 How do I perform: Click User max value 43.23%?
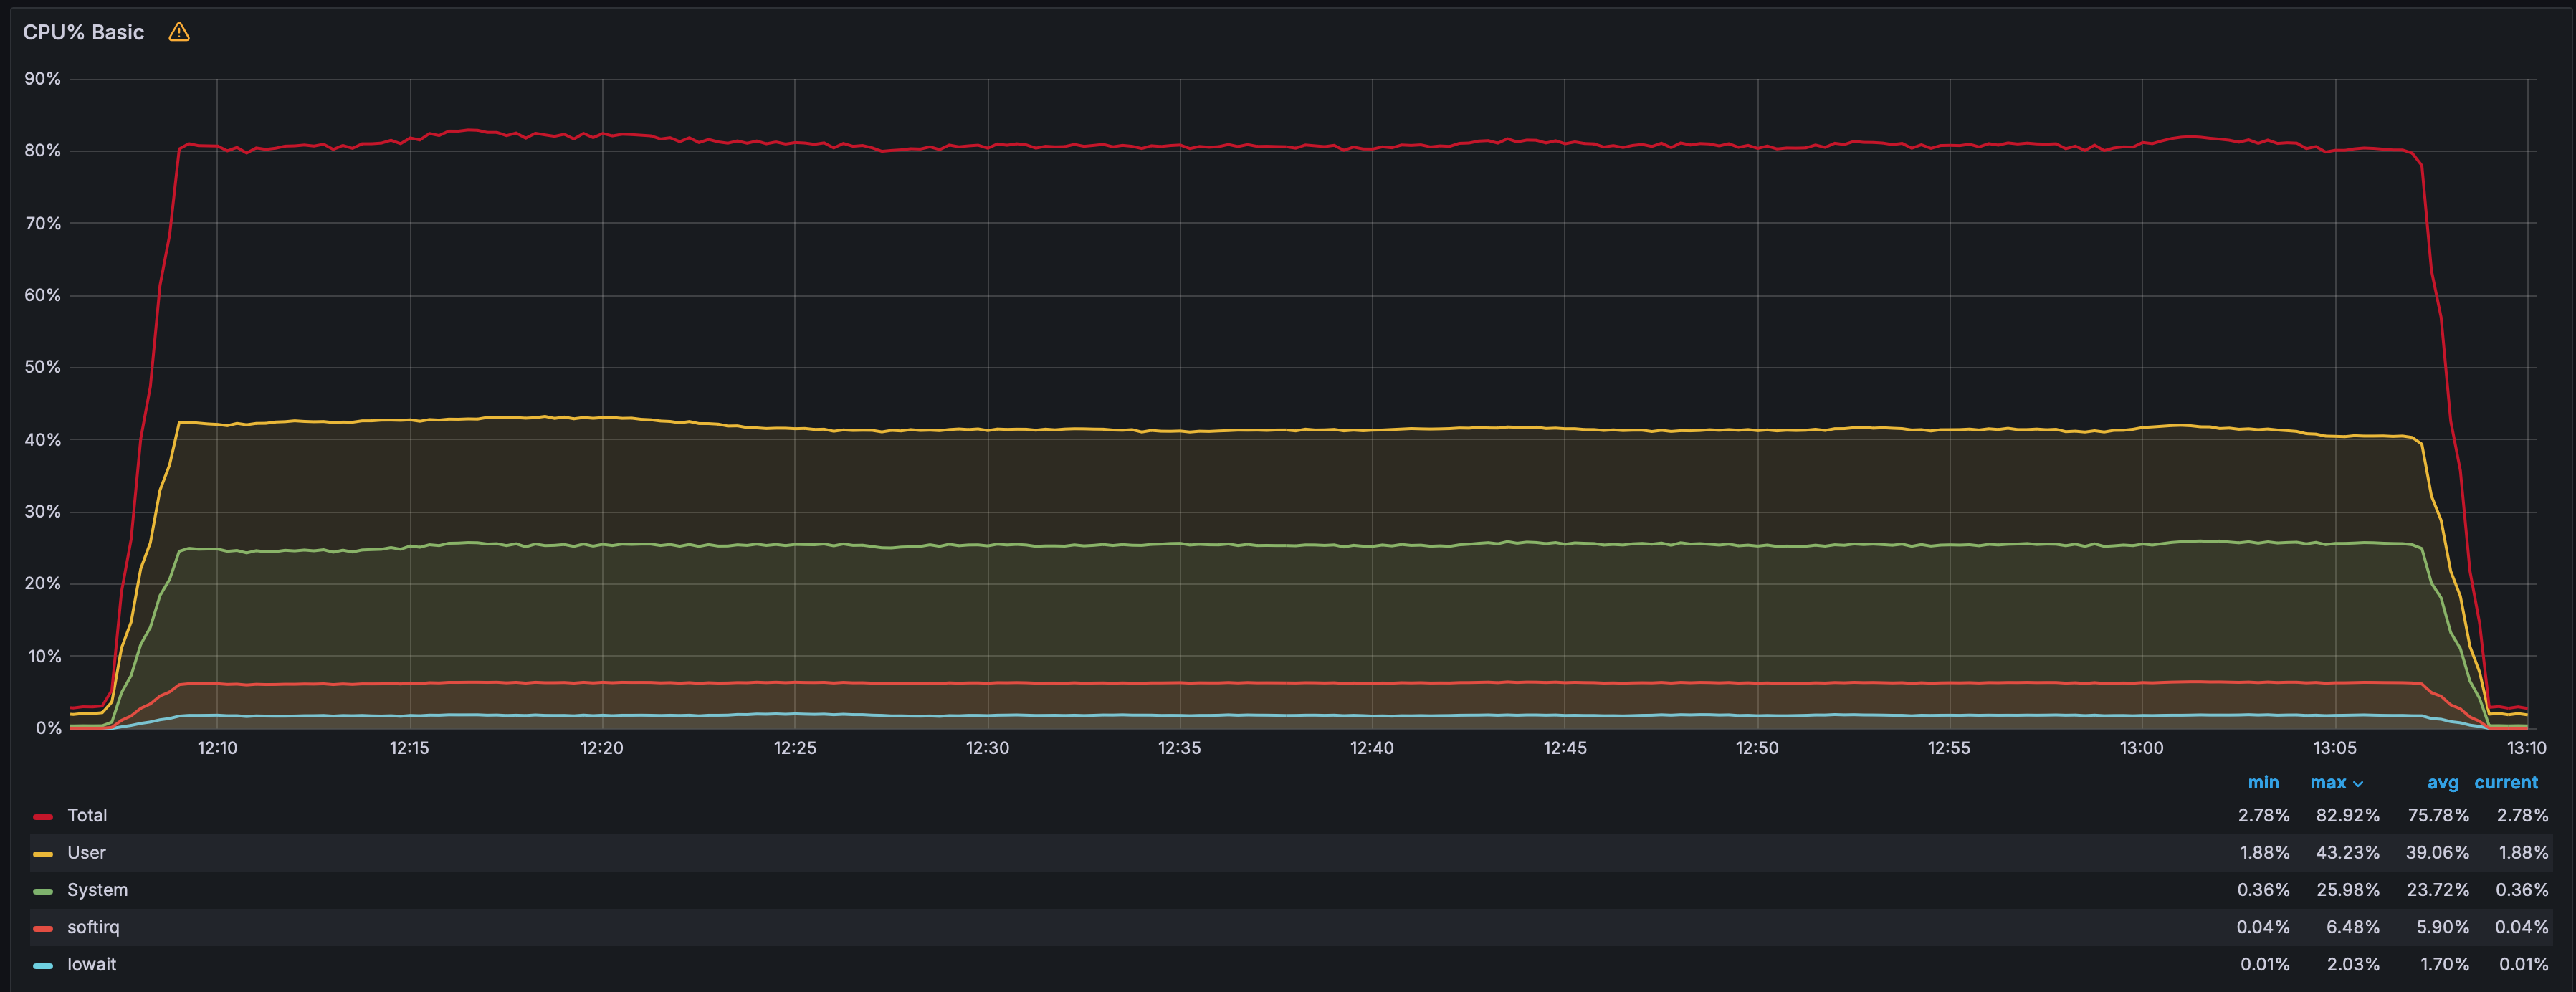click(2347, 852)
